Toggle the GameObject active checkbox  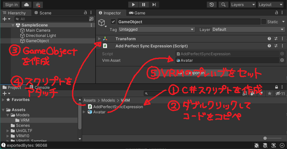pyautogui.click(x=113, y=22)
